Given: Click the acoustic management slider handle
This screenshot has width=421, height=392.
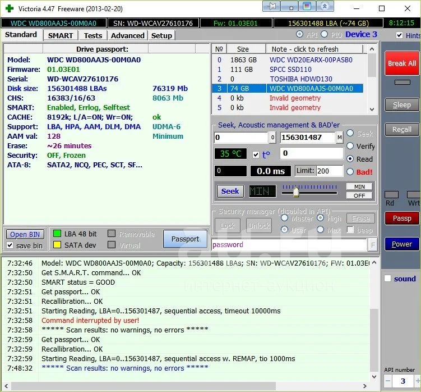Looking at the screenshot, I should coord(296,192).
